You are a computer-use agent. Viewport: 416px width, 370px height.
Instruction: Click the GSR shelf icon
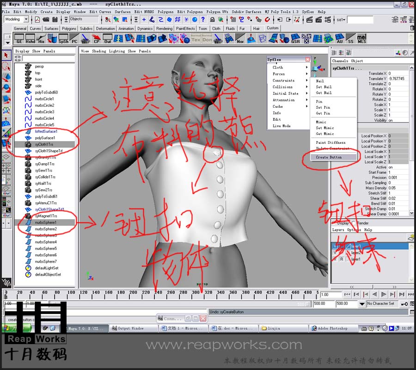(295, 38)
